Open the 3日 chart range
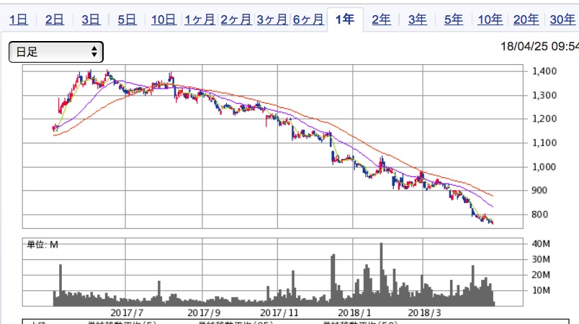 pyautogui.click(x=91, y=19)
